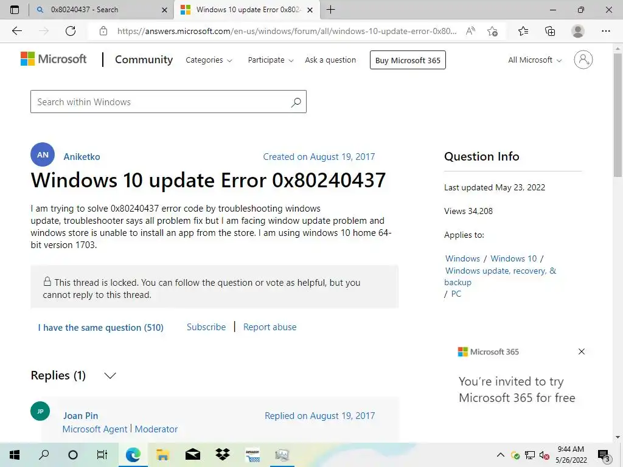Open the tab actions menu icon

point(15,10)
